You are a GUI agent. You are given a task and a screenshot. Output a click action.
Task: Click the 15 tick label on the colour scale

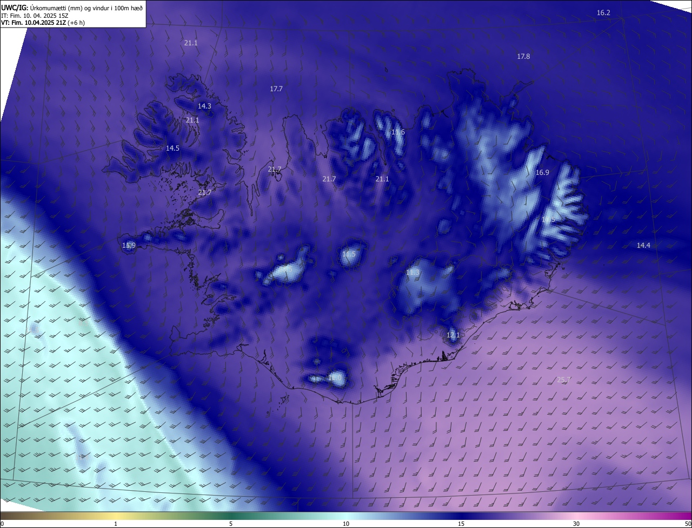tap(461, 524)
